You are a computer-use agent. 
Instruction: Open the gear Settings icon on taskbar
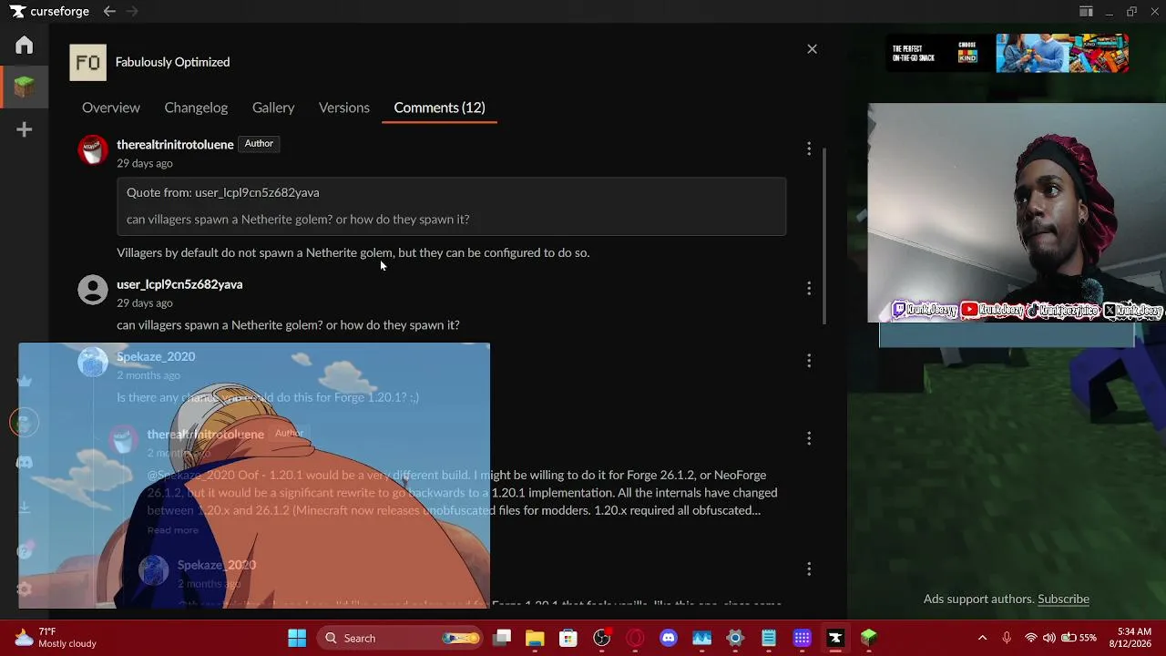tap(735, 638)
